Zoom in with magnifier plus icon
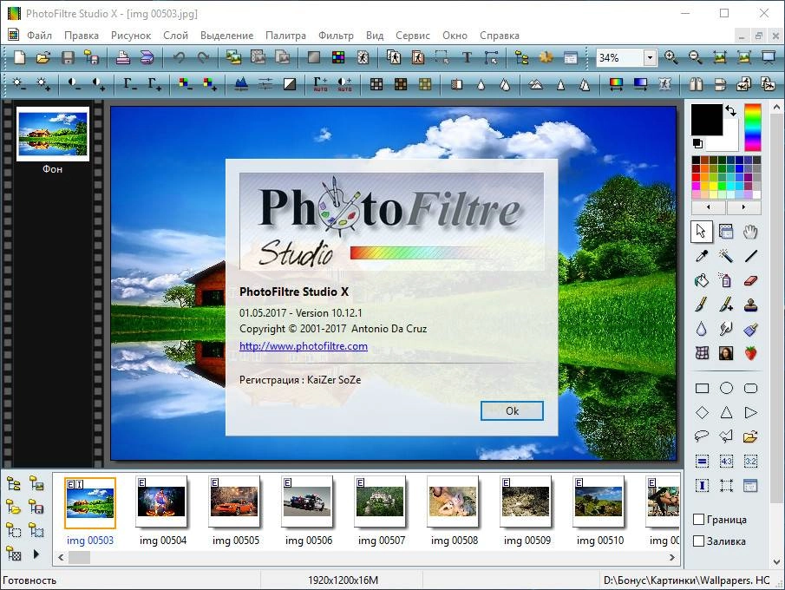The height and width of the screenshot is (590, 785). [x=671, y=57]
